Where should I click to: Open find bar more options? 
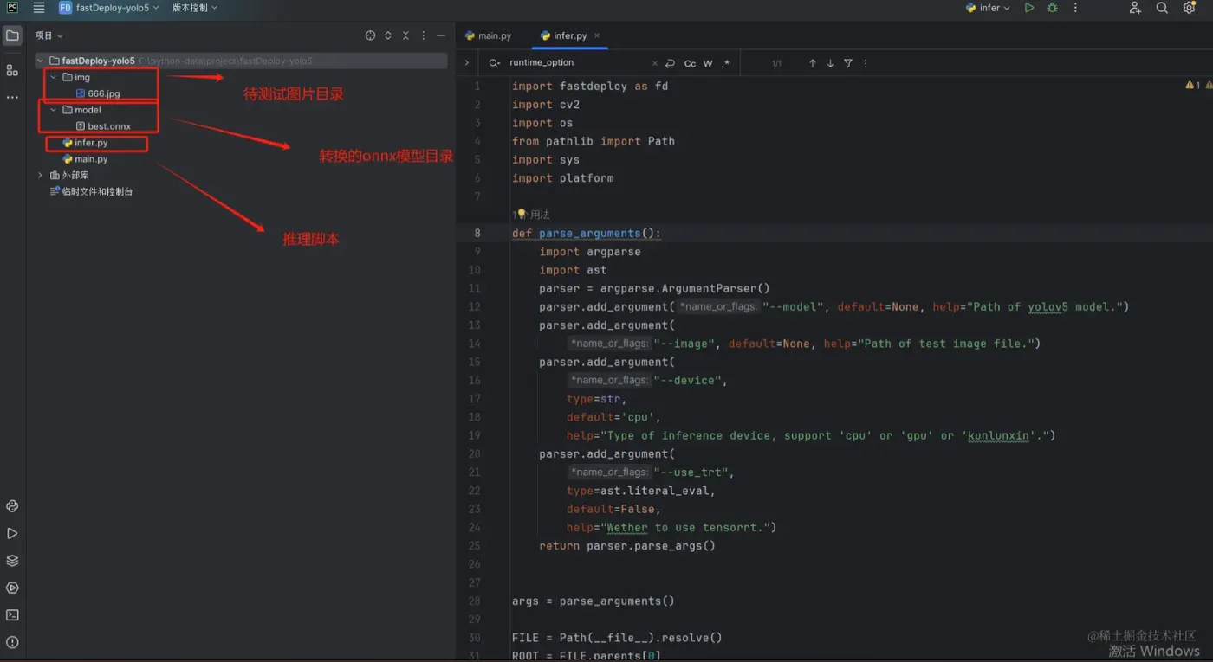point(866,63)
